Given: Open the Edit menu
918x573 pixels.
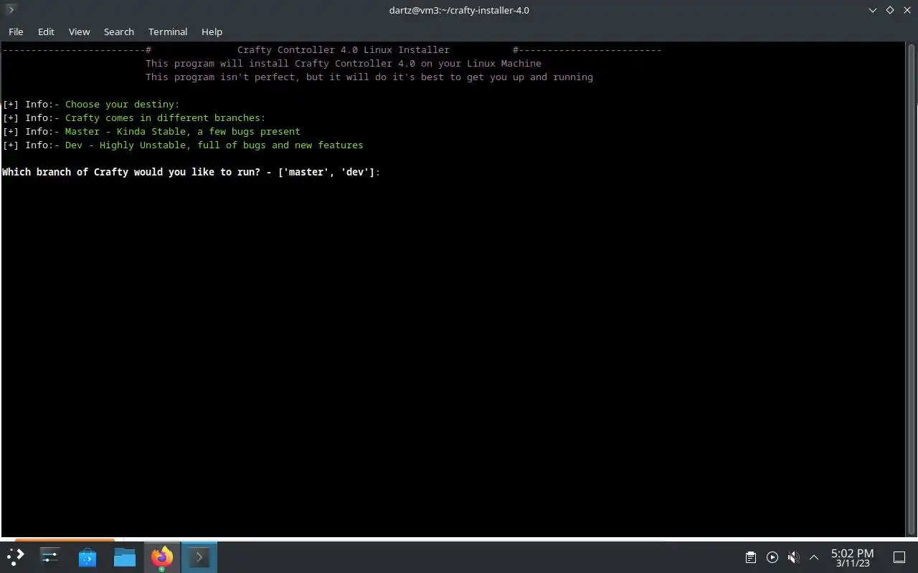Looking at the screenshot, I should (46, 32).
